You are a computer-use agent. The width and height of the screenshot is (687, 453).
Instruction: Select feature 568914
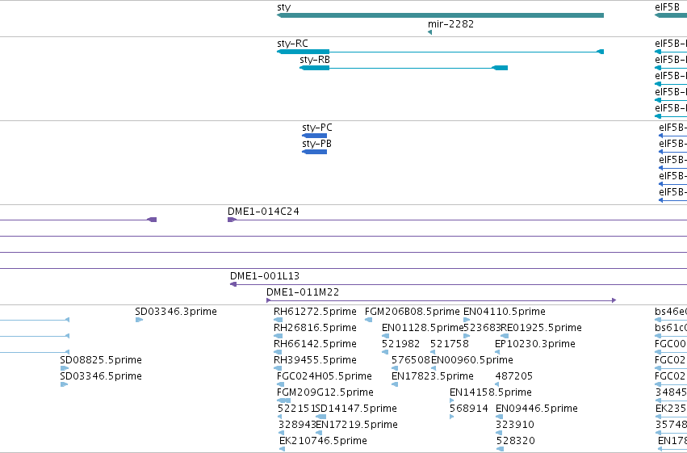point(452,417)
